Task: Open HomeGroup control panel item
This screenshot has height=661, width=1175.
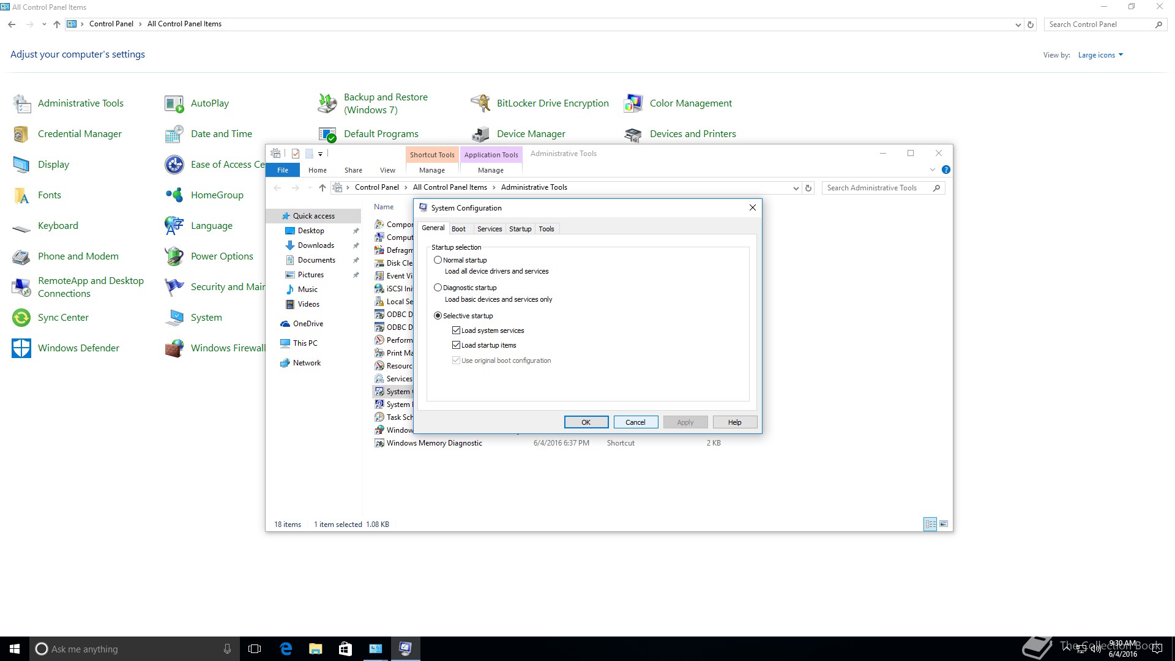Action: tap(204, 195)
